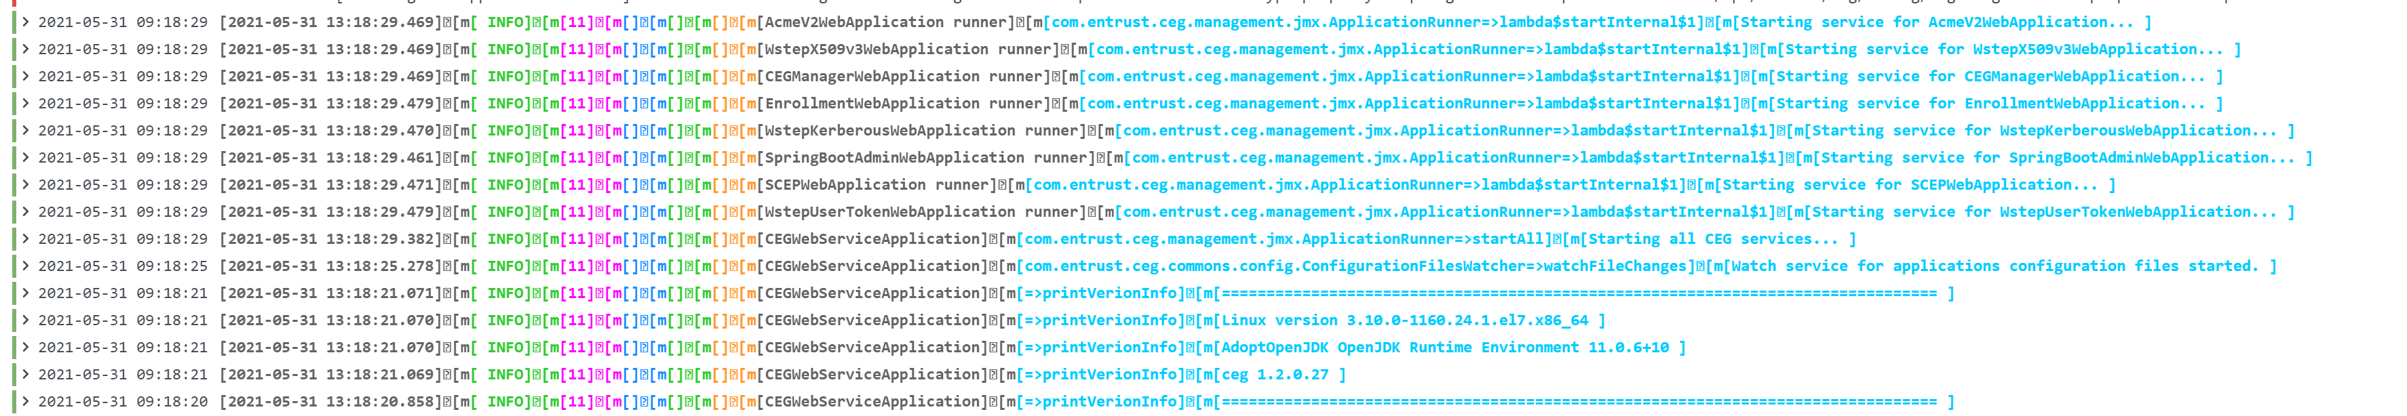2407x416 pixels.
Task: Click the 'ceg 1.2.0.27' version text
Action: (x=1275, y=374)
